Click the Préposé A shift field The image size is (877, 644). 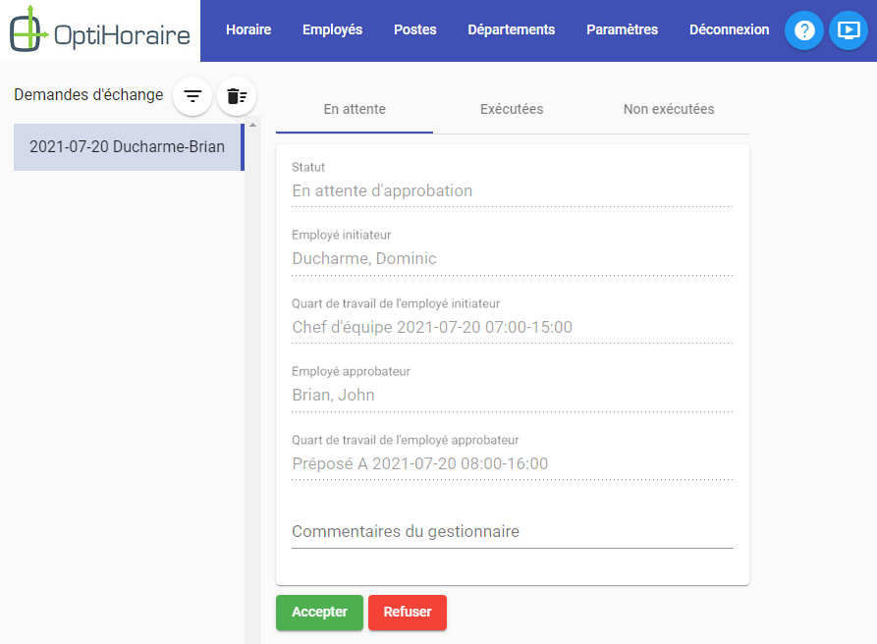[513, 464]
